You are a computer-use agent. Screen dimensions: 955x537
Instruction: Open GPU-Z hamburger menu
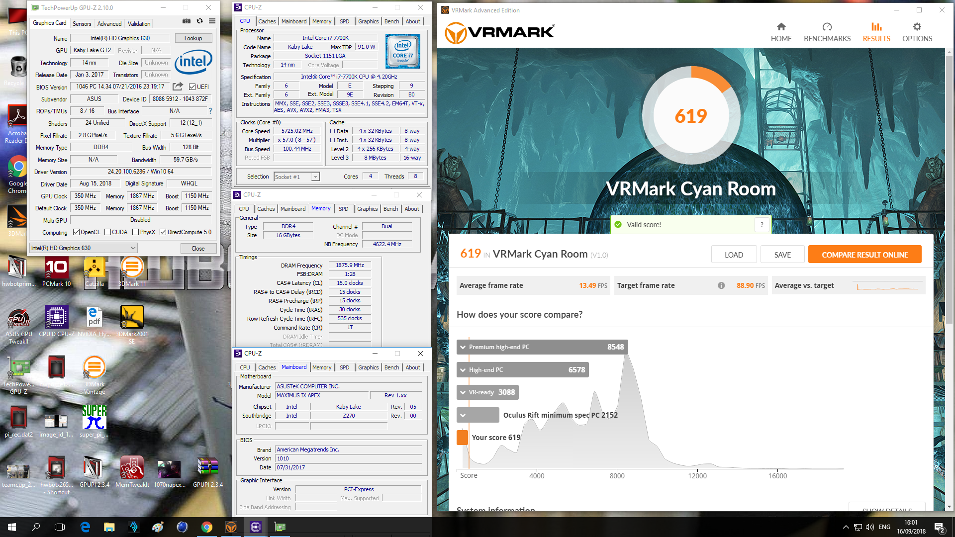pyautogui.click(x=212, y=21)
